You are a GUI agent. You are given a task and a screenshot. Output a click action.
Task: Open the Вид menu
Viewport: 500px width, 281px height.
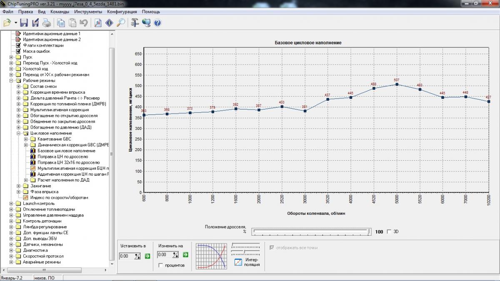click(x=42, y=12)
